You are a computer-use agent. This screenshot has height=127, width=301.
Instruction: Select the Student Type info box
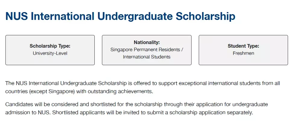243,50
